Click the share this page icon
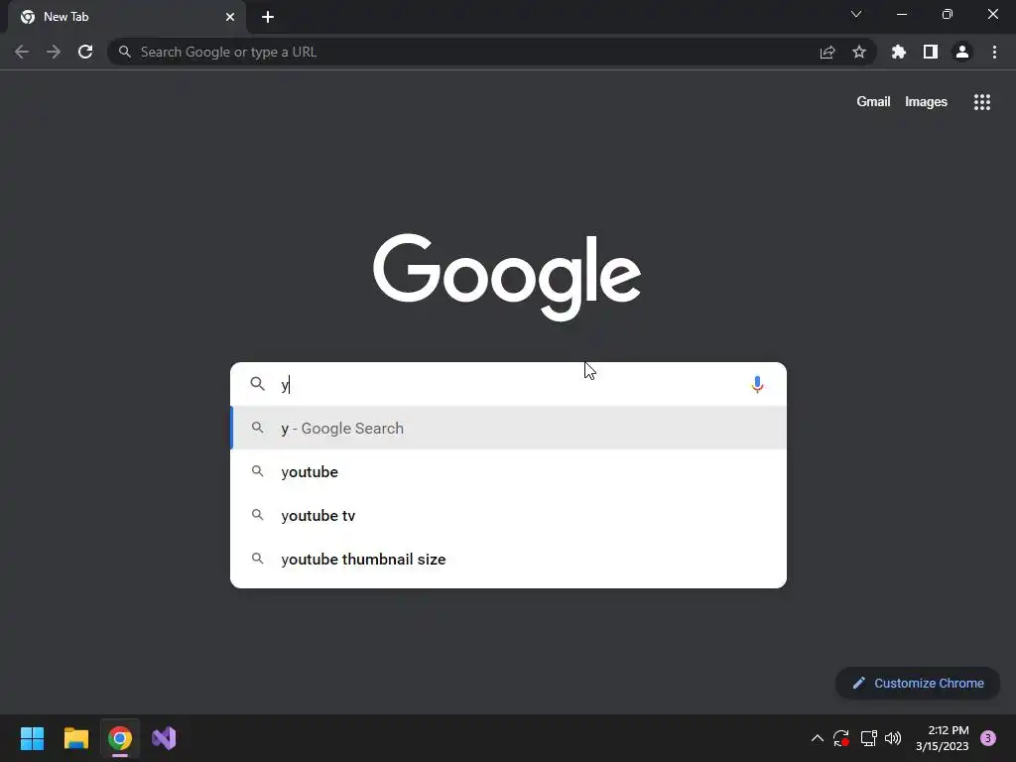Image resolution: width=1016 pixels, height=762 pixels. tap(827, 53)
